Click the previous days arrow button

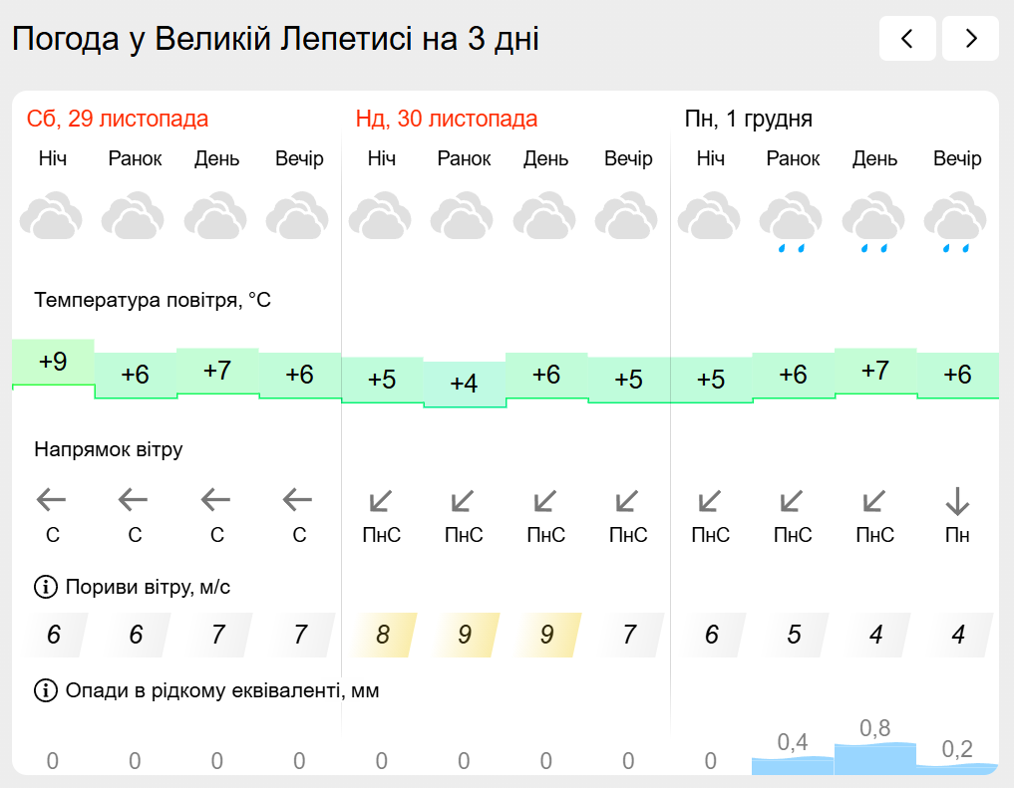[907, 39]
